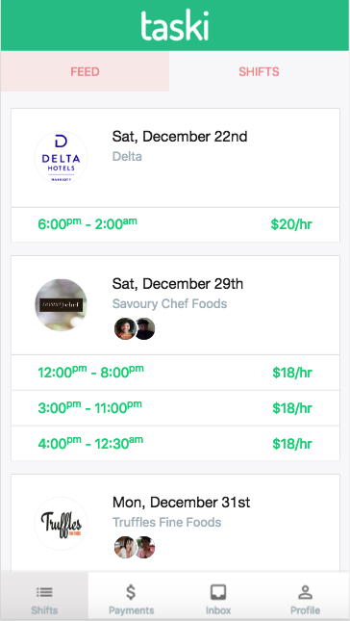Viewport: 350px width, 621px height.
Task: Click second worker avatar under Truffles
Action: click(145, 547)
